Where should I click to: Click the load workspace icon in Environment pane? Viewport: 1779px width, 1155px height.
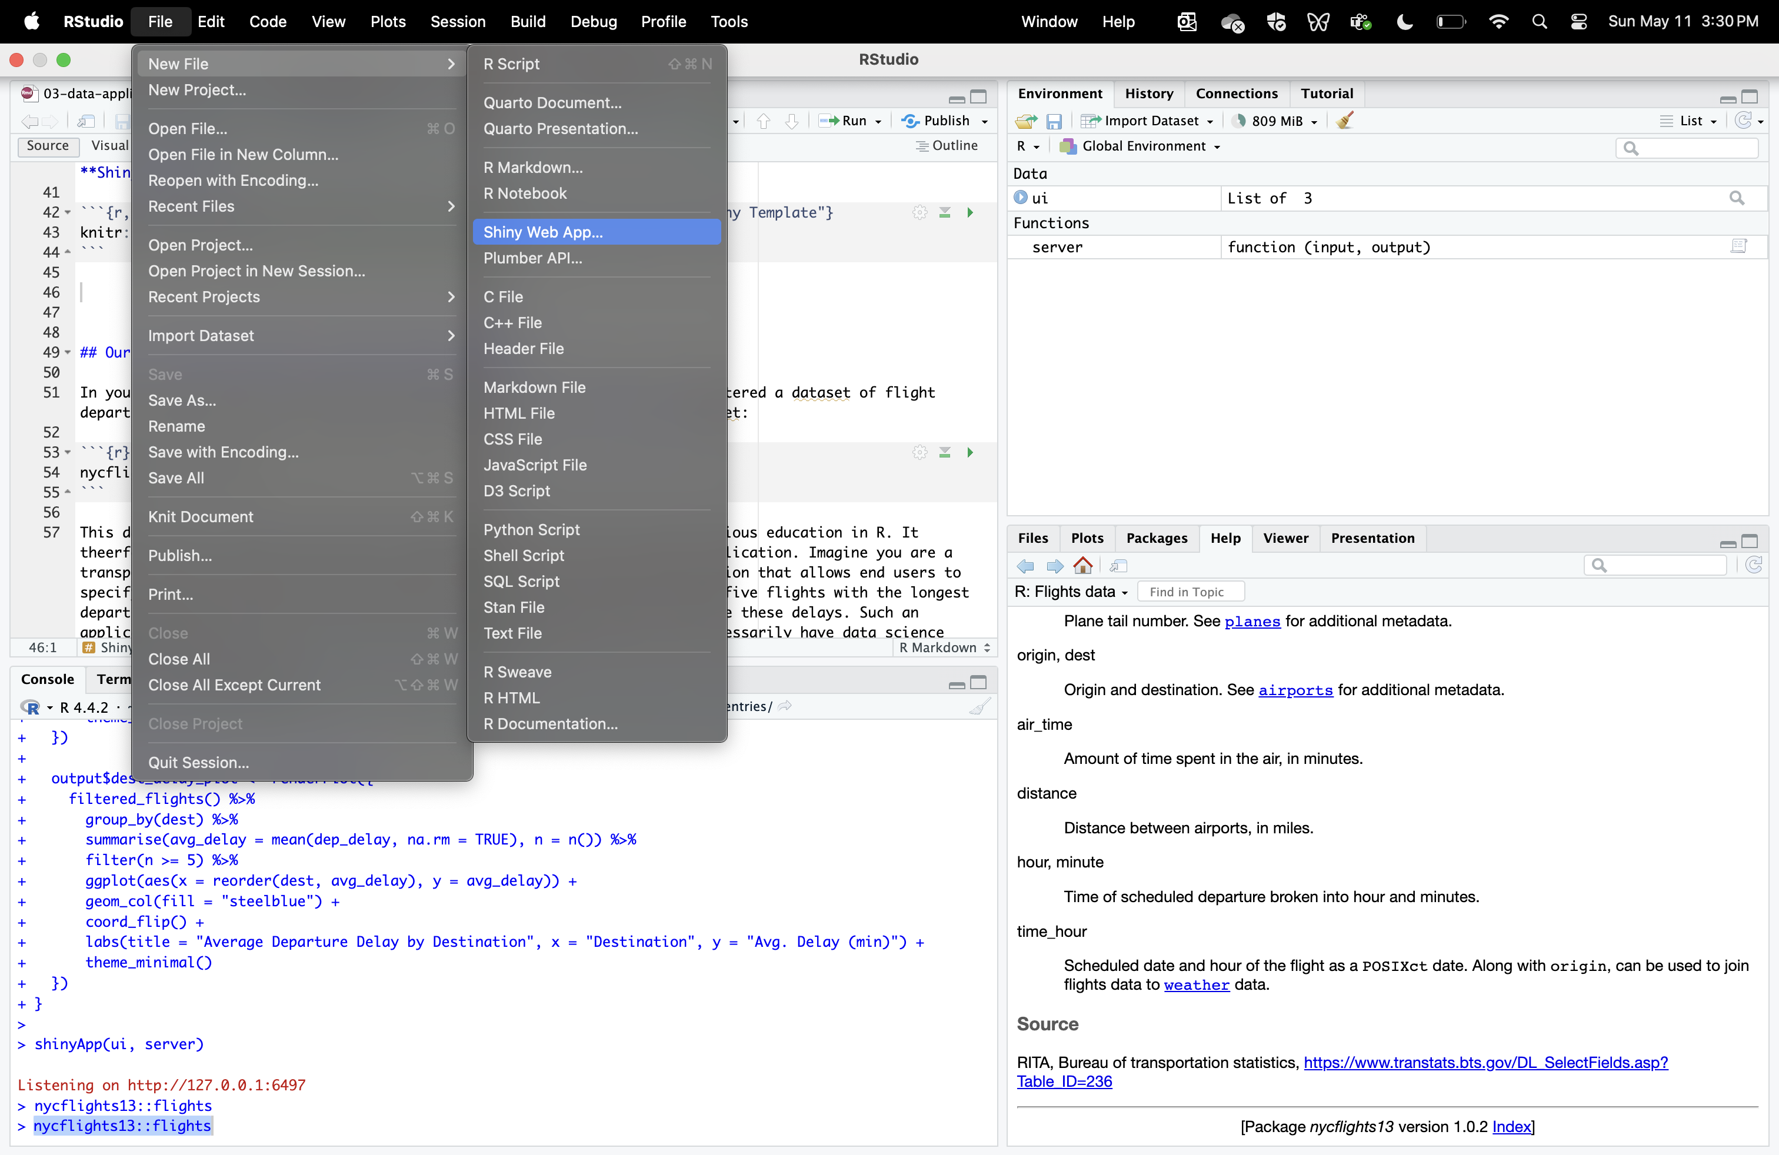pos(1027,121)
